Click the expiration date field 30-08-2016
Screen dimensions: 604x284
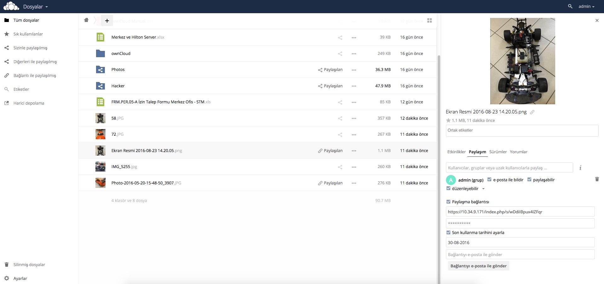[x=520, y=243]
